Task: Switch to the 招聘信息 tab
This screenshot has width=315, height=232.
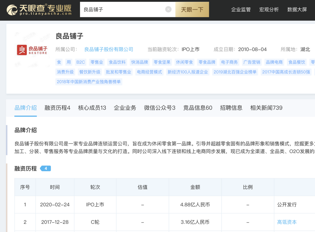Action: [x=231, y=108]
